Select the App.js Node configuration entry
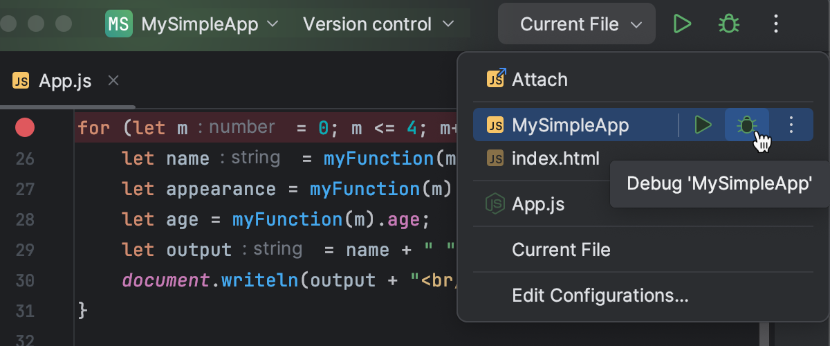The width and height of the screenshot is (830, 346). [537, 204]
